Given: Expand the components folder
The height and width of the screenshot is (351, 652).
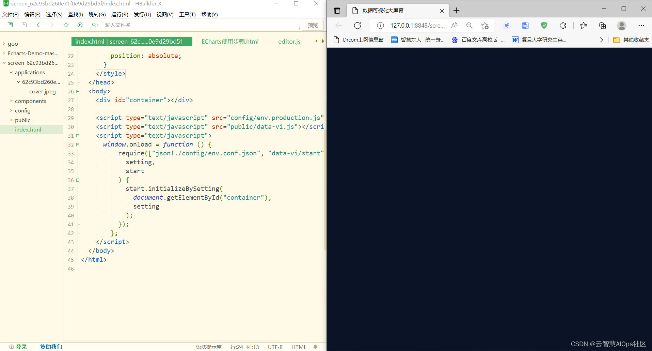Looking at the screenshot, I should pos(11,101).
